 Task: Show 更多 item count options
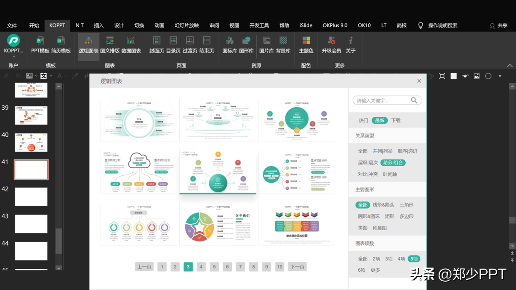(x=375, y=270)
